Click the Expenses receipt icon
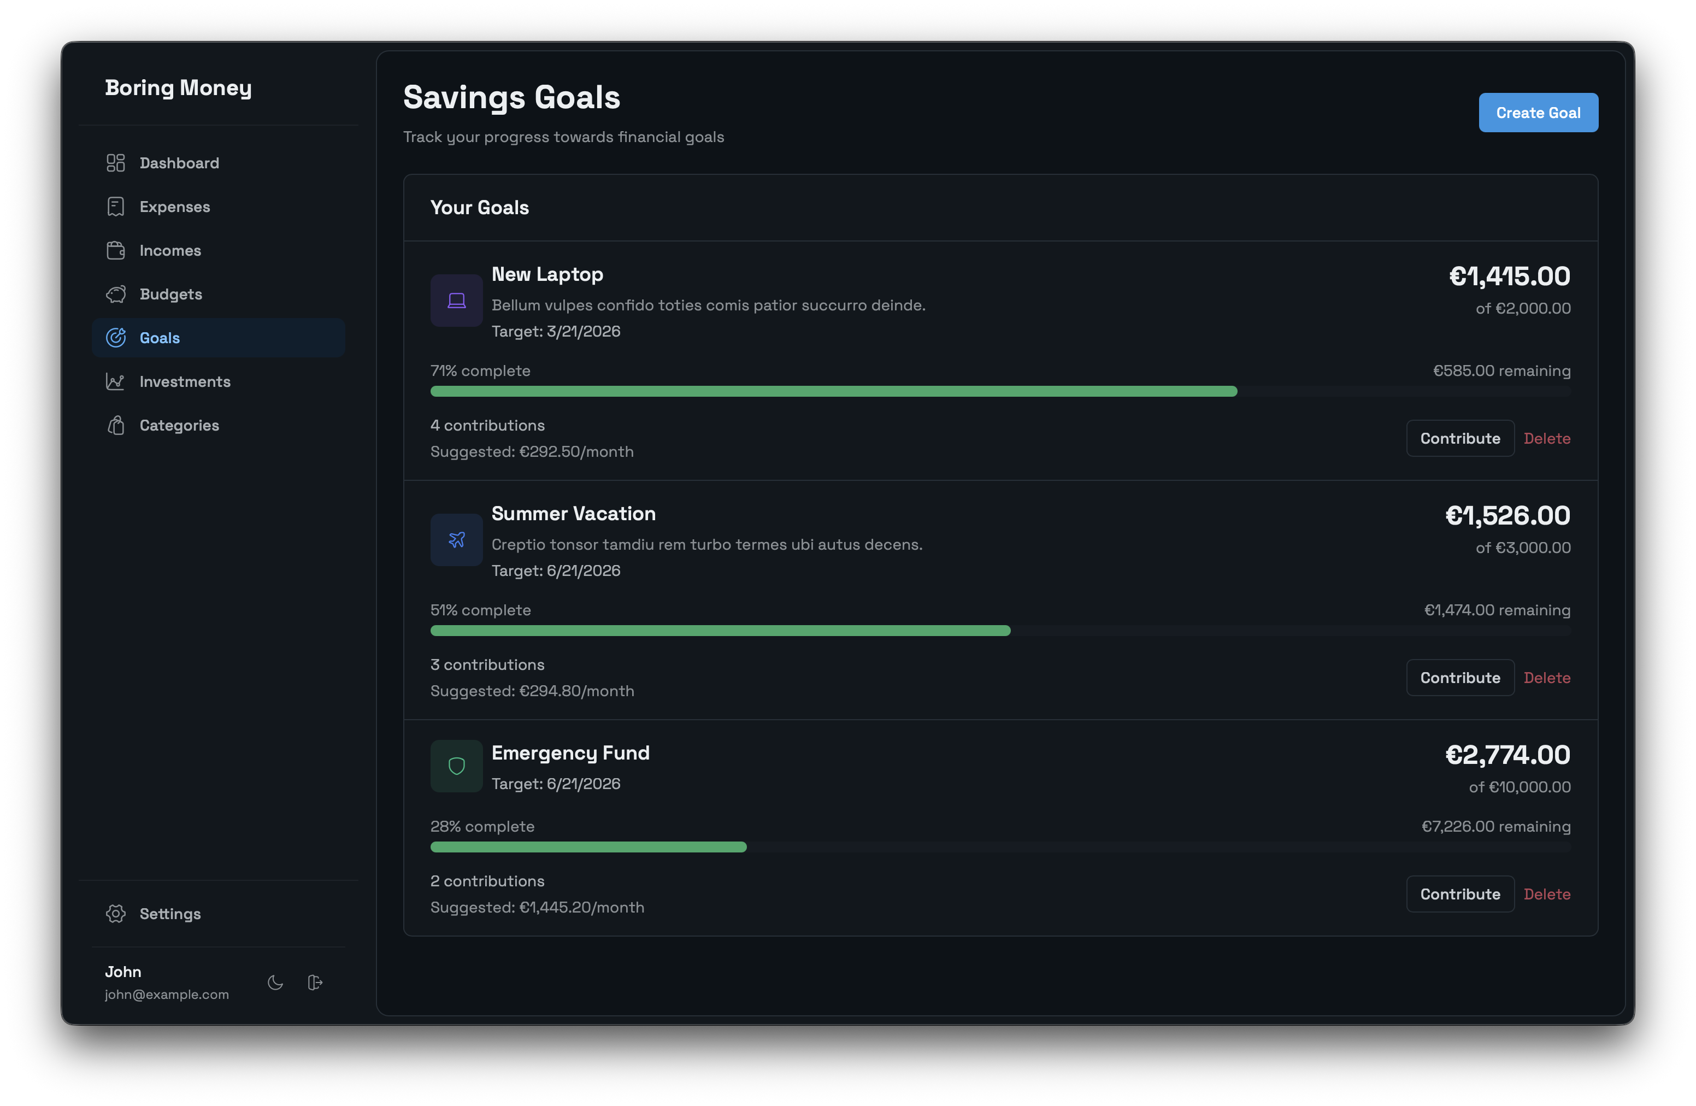The image size is (1696, 1106). [x=115, y=207]
